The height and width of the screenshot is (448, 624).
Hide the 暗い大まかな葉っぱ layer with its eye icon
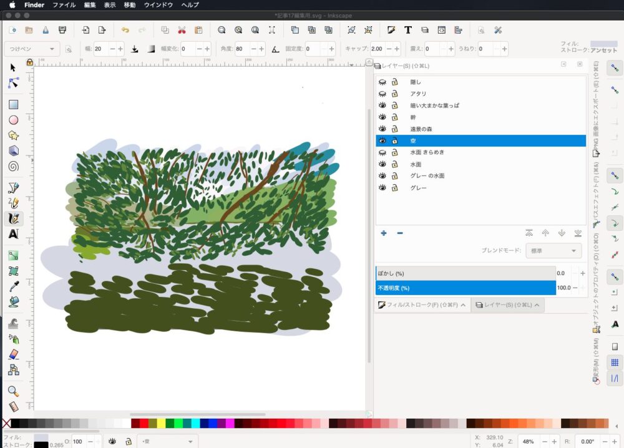[x=383, y=105]
